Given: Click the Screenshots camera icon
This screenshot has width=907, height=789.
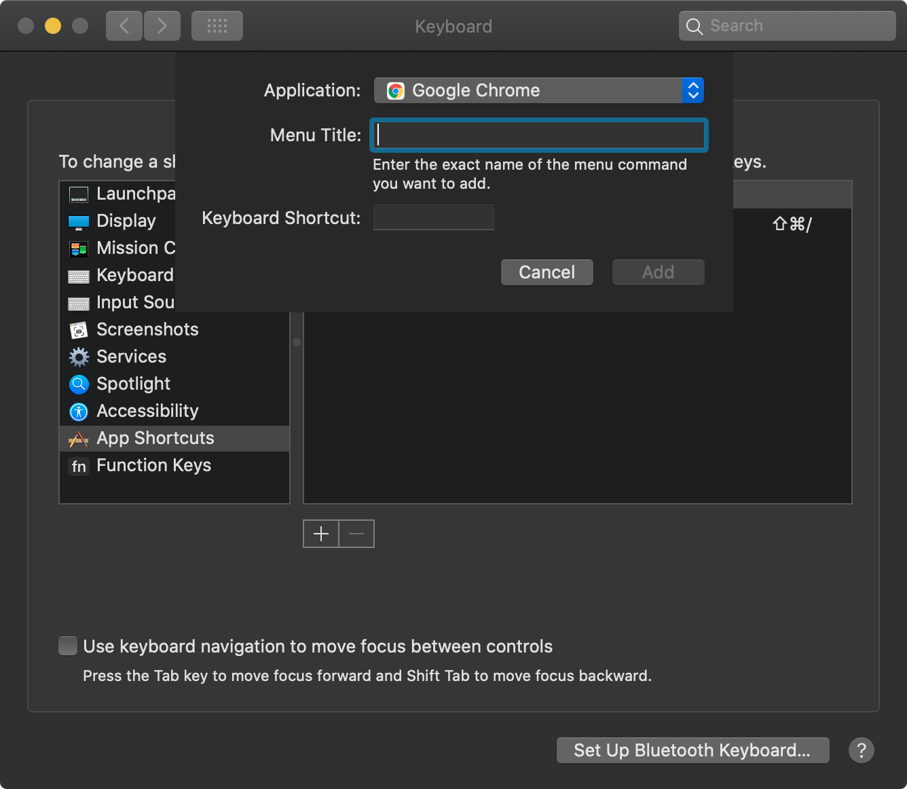Looking at the screenshot, I should pos(79,331).
